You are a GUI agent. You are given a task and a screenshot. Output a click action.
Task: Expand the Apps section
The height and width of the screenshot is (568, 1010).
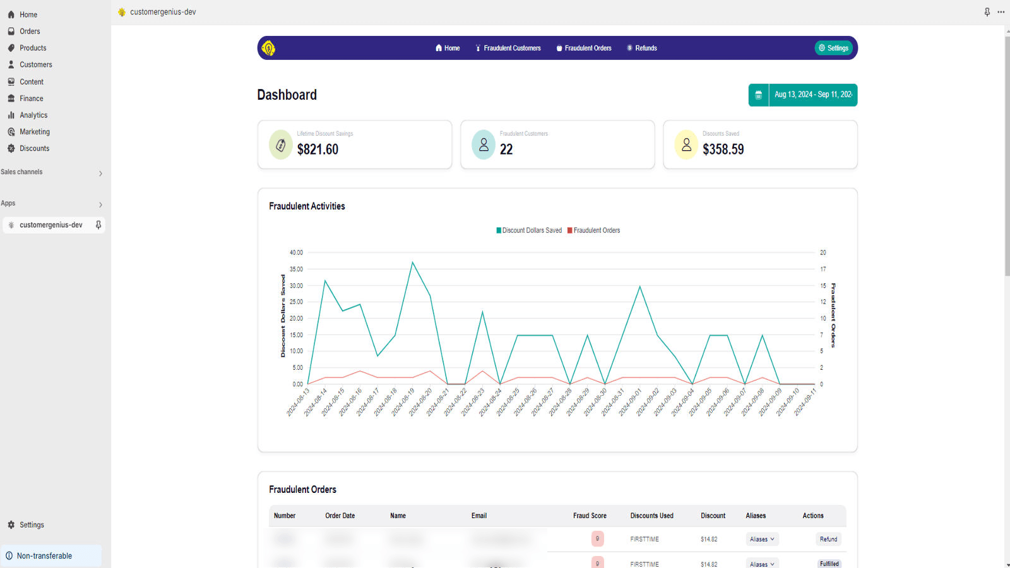[100, 204]
